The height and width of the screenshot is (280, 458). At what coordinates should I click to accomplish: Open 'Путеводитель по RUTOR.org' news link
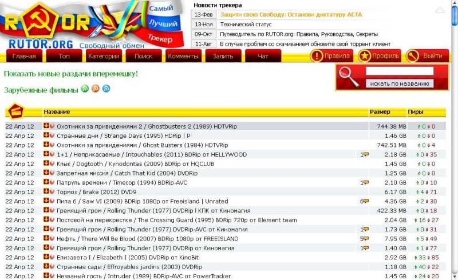click(299, 34)
